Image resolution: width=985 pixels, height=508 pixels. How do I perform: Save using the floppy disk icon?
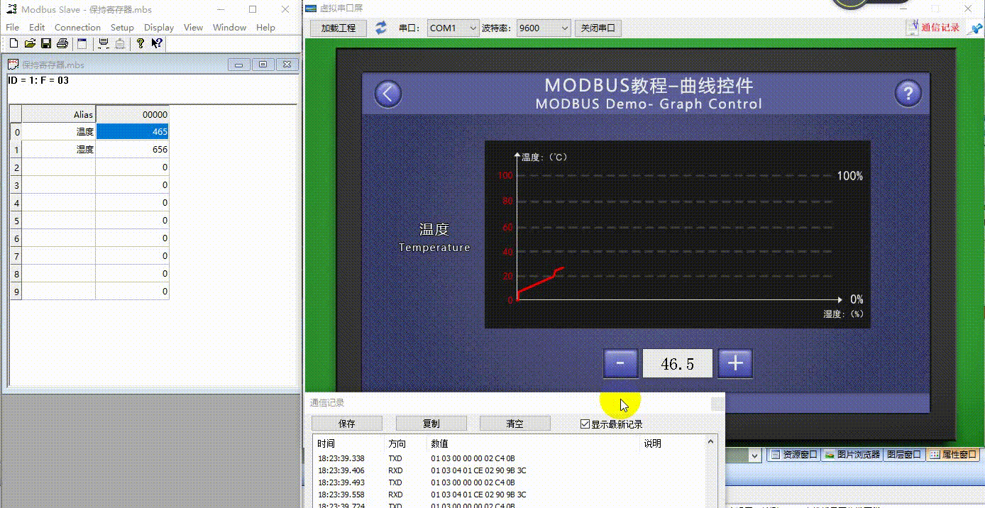pos(46,43)
